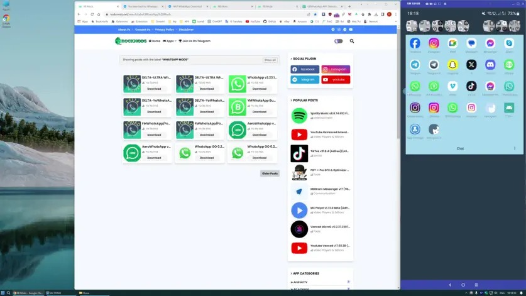Click the search magnifier icon on RockMods
This screenshot has height=296, width=526.
click(352, 41)
